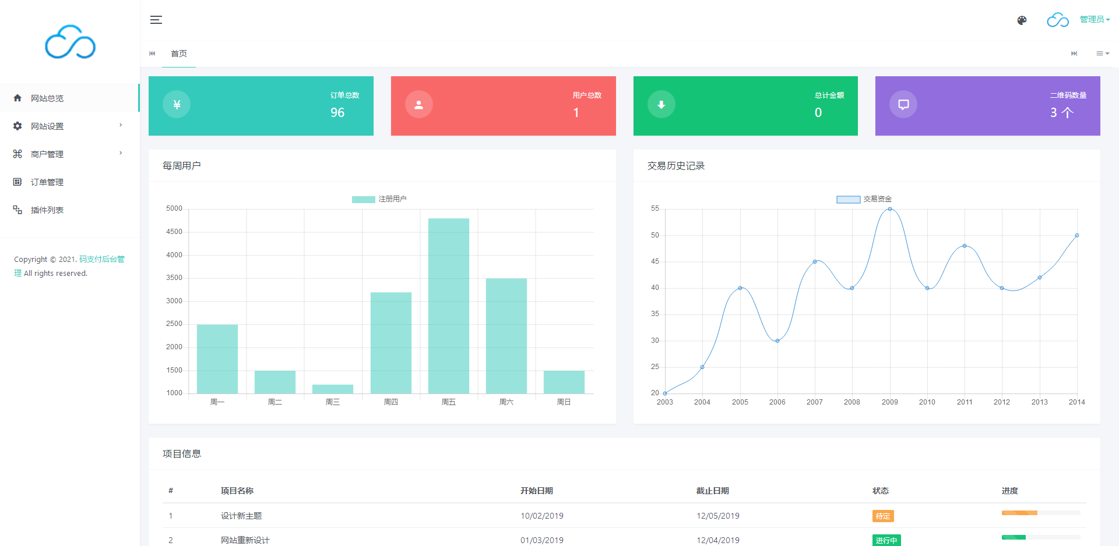Click the user icon on red card
This screenshot has width=1119, height=546.
click(x=418, y=105)
